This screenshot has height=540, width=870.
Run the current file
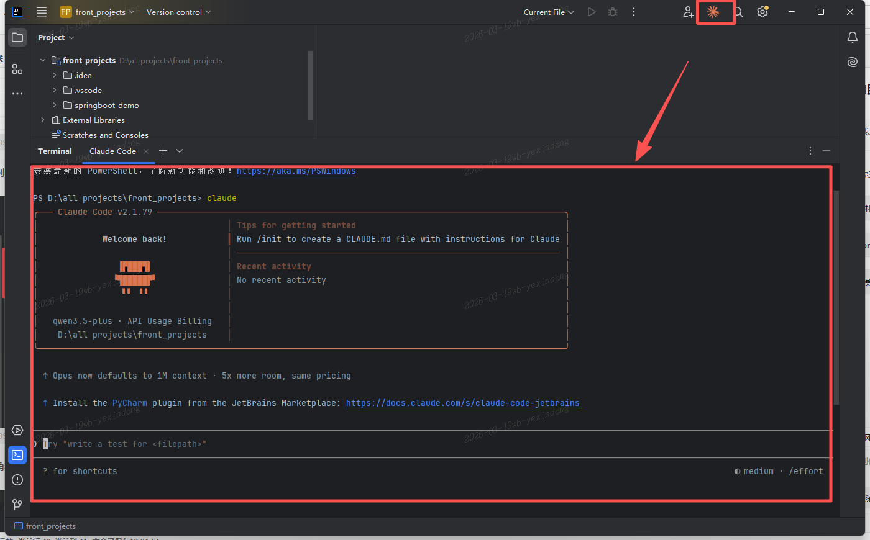click(592, 12)
